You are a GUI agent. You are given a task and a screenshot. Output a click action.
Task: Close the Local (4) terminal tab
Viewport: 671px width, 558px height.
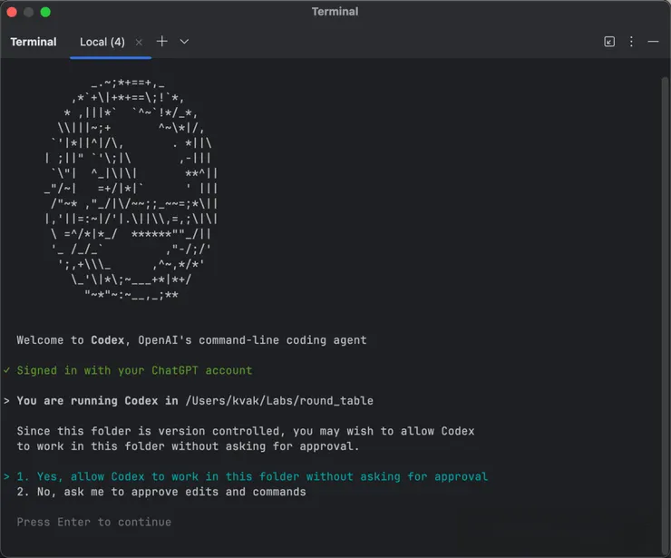pyautogui.click(x=139, y=42)
